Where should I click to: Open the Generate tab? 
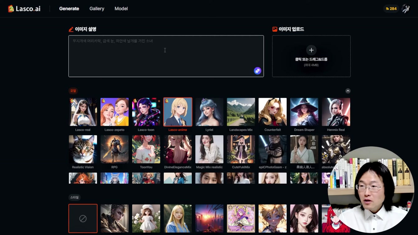[x=69, y=9]
